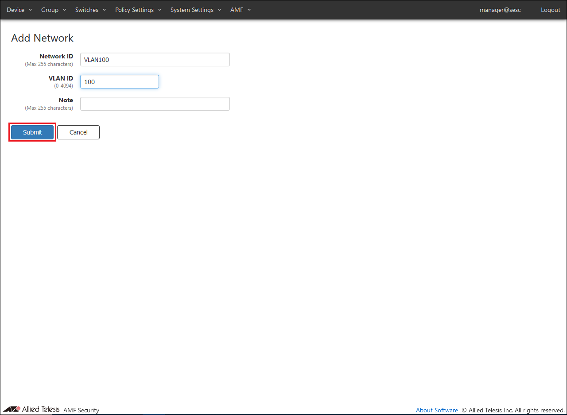This screenshot has height=415, width=567.
Task: Click the VLAN ID field label
Action: (x=61, y=78)
